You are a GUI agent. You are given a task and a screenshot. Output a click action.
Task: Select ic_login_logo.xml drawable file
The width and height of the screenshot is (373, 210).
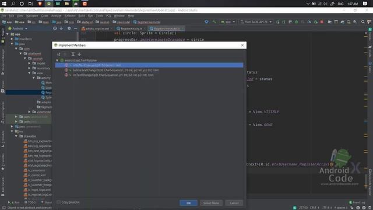37,190
